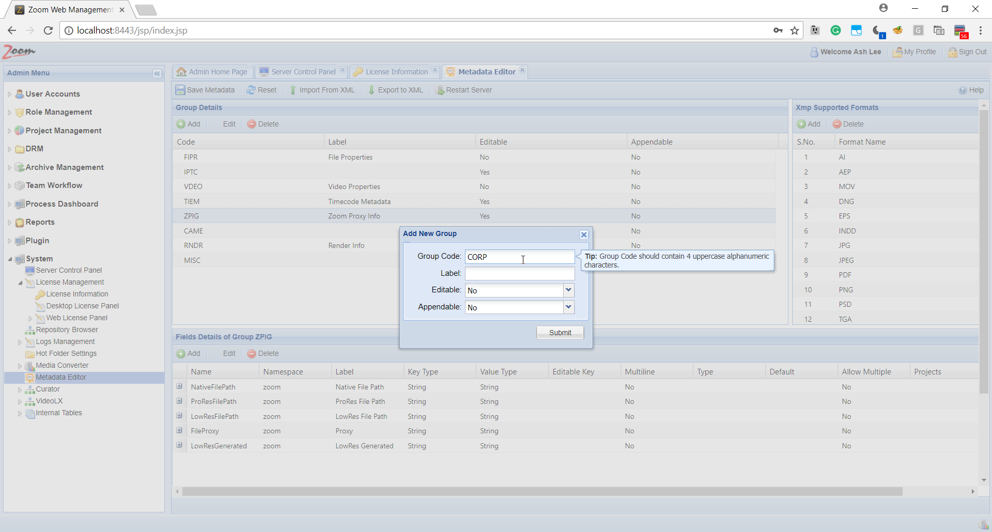Click the Zoom logo
Screen dimensions: 992x532
[19, 51]
